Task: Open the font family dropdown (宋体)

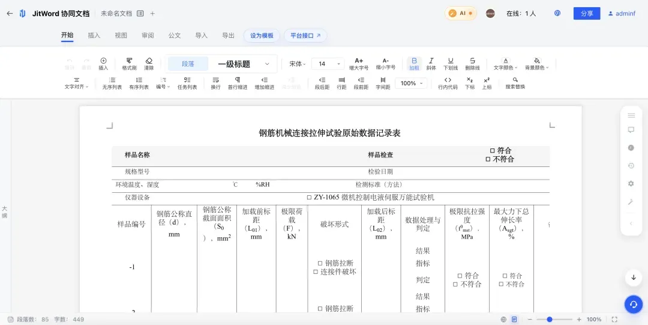Action: (298, 64)
